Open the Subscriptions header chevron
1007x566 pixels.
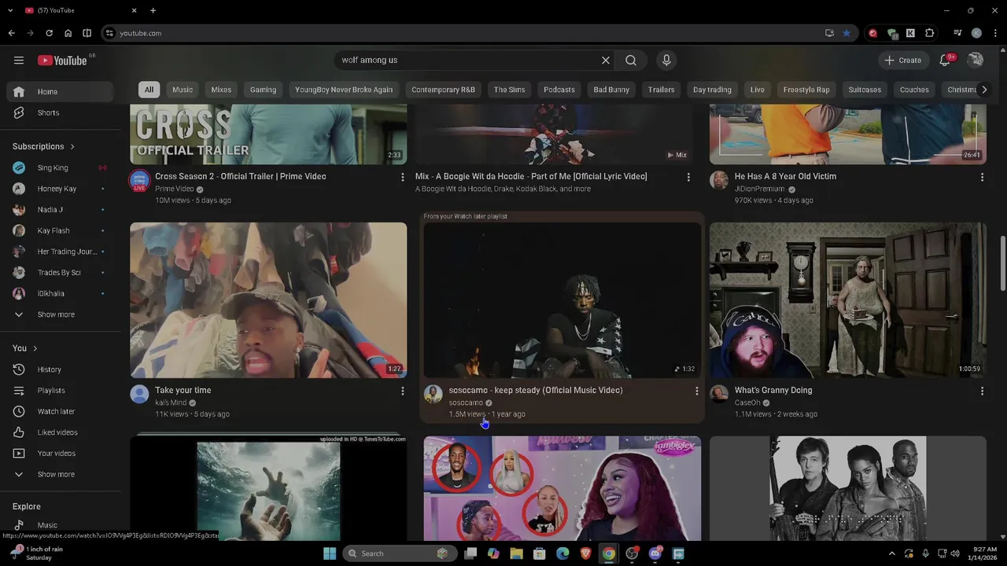point(72,146)
